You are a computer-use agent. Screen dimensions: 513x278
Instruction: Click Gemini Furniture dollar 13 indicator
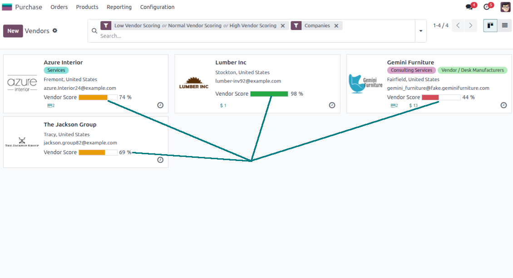point(414,106)
